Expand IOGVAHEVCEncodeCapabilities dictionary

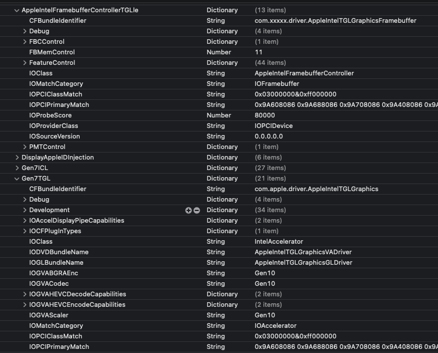(x=25, y=304)
